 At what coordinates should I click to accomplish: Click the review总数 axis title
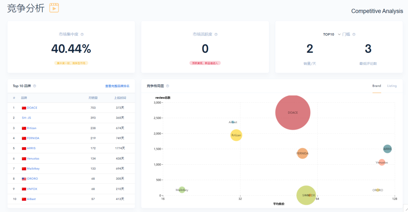tap(163, 98)
